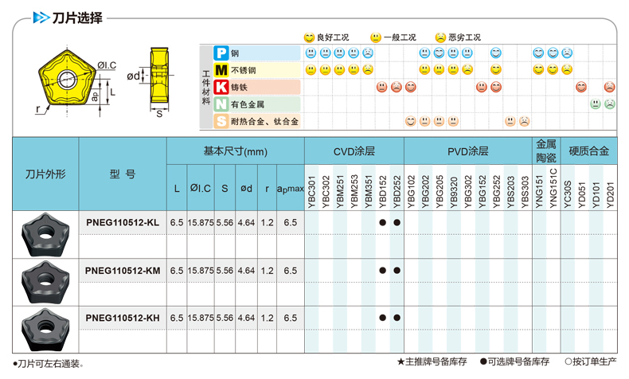The image size is (629, 379).
Task: Click the red sad face under YD201
Action: 610,87
